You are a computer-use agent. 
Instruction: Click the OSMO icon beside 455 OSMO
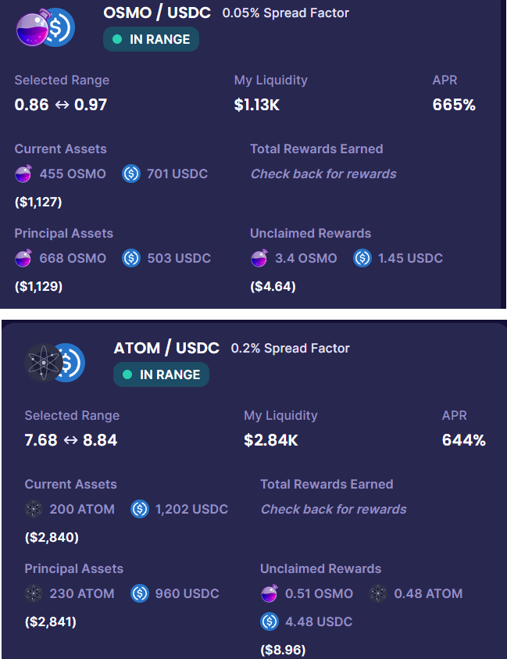23,174
